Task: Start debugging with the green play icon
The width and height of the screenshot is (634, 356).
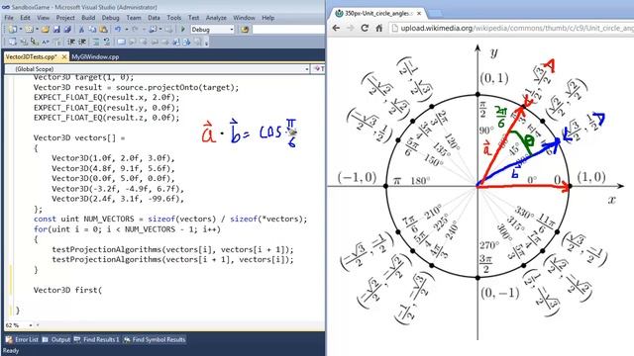Action: tap(182, 30)
